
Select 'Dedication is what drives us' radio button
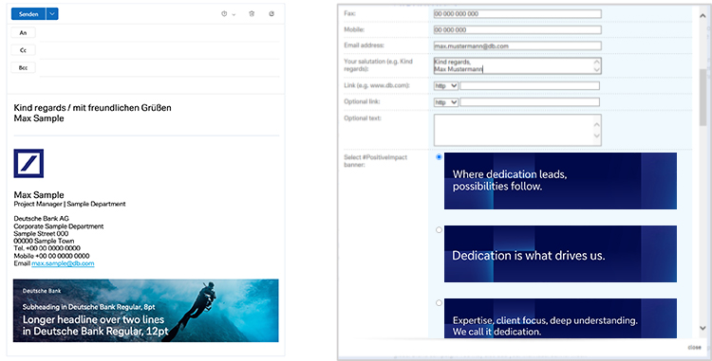coord(439,230)
